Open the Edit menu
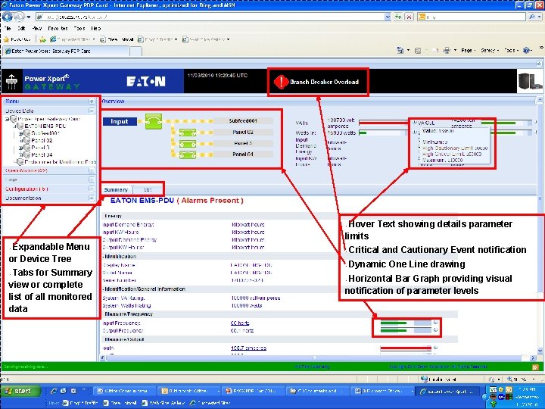This screenshot has height=409, width=545. click(21, 28)
